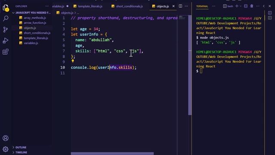Select the objects.js editor tab
This screenshot has height=155, width=275.
click(162, 6)
